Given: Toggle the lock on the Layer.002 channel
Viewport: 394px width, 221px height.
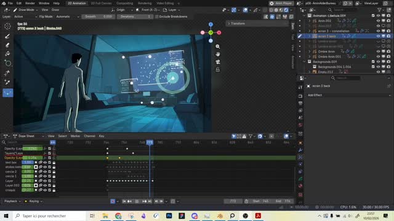Looking at the screenshot, I should pos(54,185).
